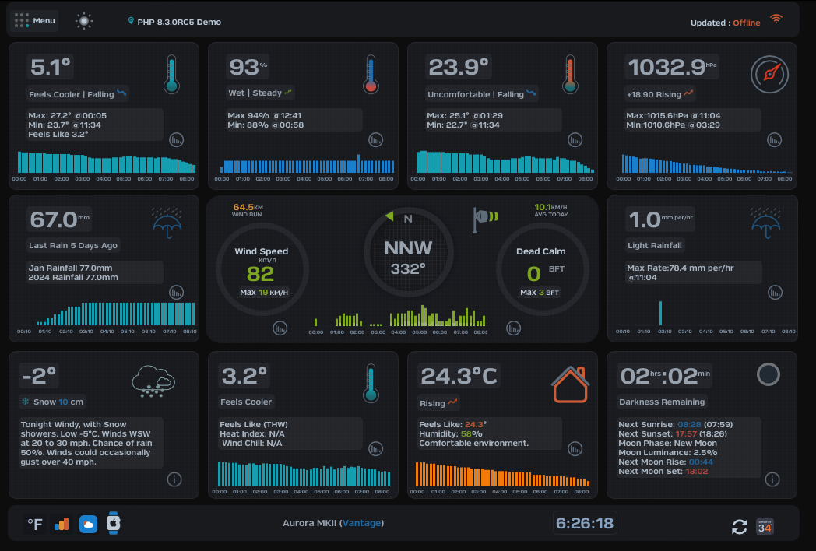The width and height of the screenshot is (816, 551).
Task: Open the Menu button
Action: pos(34,21)
